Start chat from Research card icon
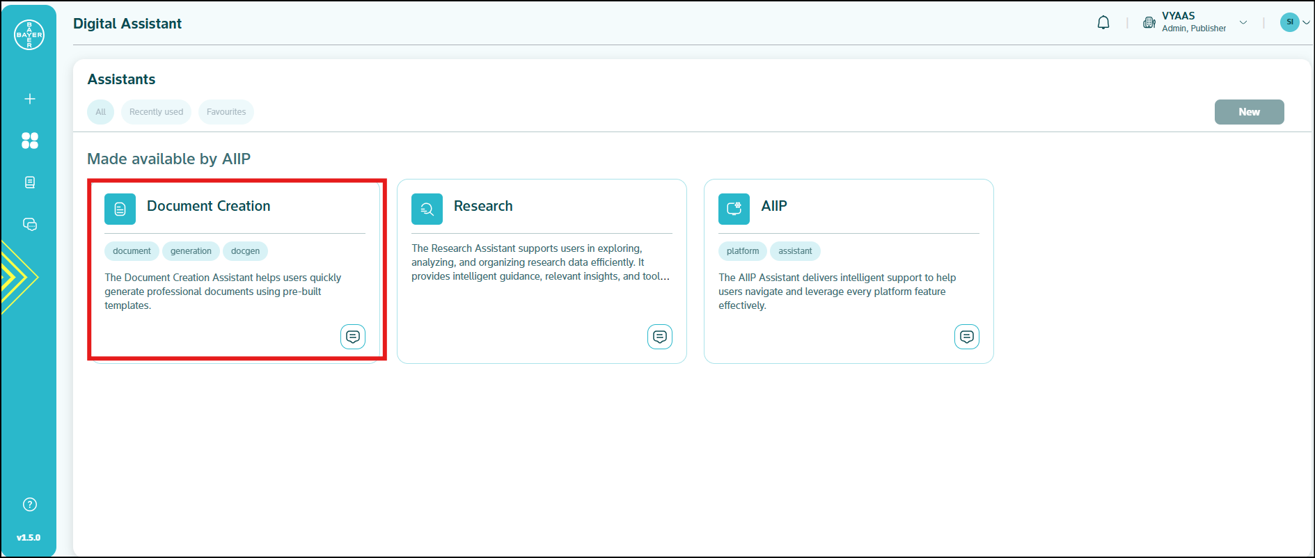This screenshot has width=1315, height=558. pos(660,337)
